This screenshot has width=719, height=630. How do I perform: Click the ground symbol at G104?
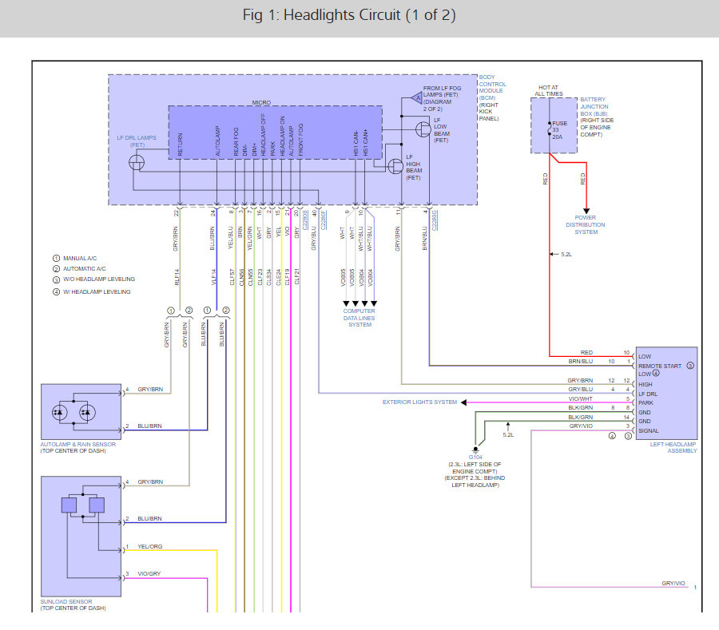(x=475, y=450)
